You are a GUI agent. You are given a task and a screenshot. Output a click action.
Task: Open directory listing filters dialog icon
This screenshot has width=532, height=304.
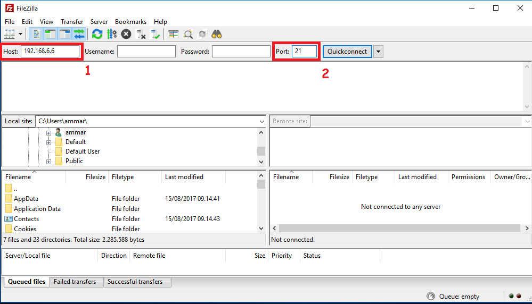(174, 34)
